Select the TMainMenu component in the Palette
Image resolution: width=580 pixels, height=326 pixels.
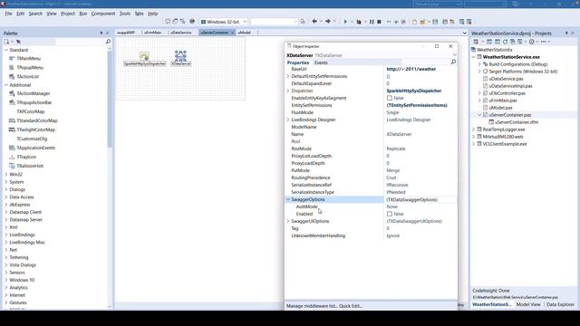tap(28, 58)
